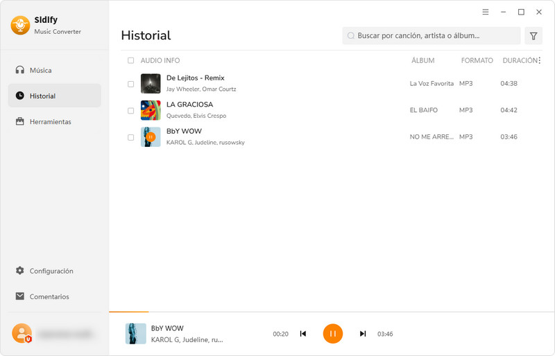Click the blurred account name
The height and width of the screenshot is (356, 555).
point(65,334)
